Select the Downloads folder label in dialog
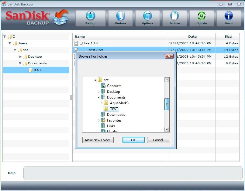This screenshot has width=245, height=191. tap(116, 115)
